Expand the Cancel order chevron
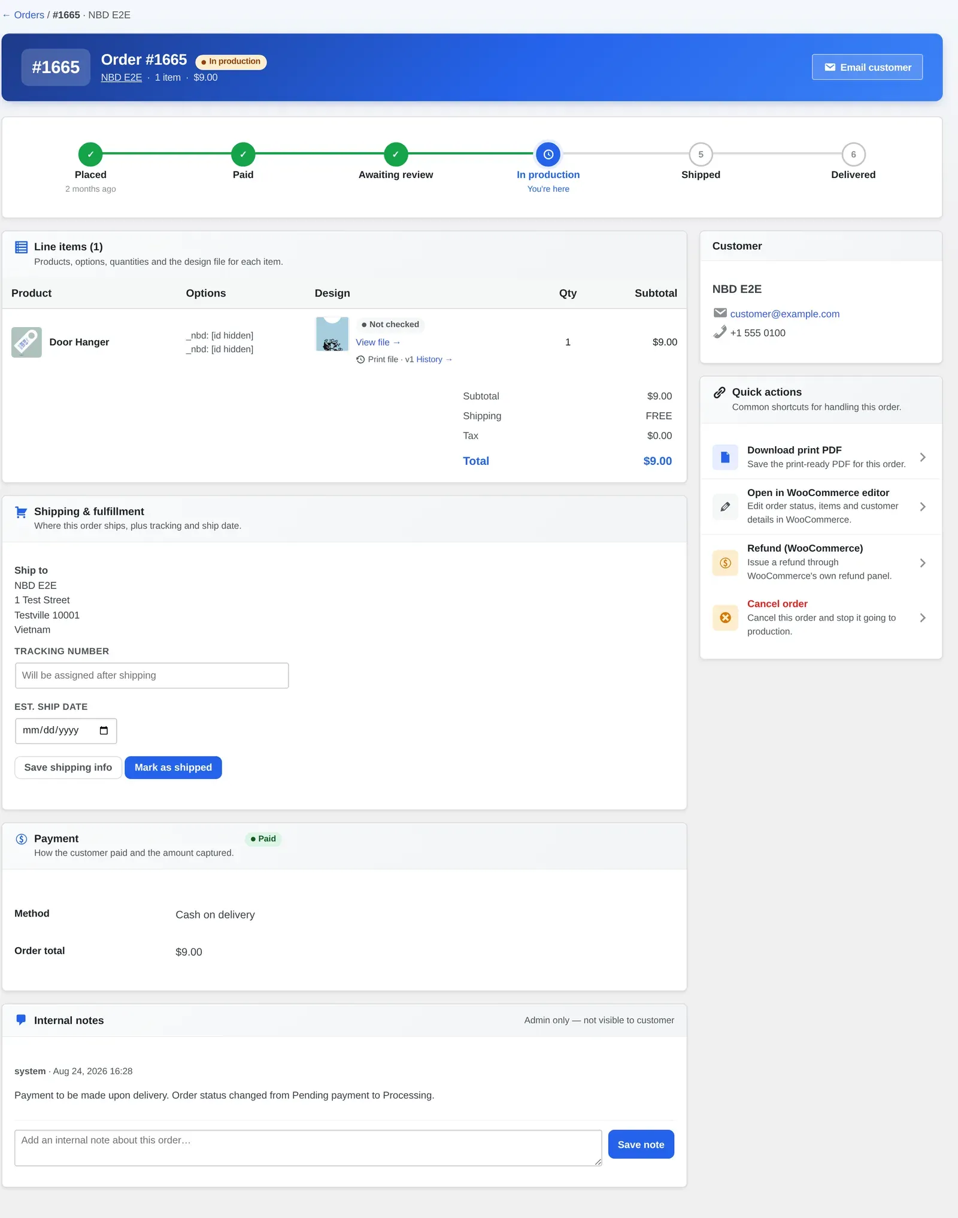This screenshot has width=958, height=1218. [x=923, y=618]
